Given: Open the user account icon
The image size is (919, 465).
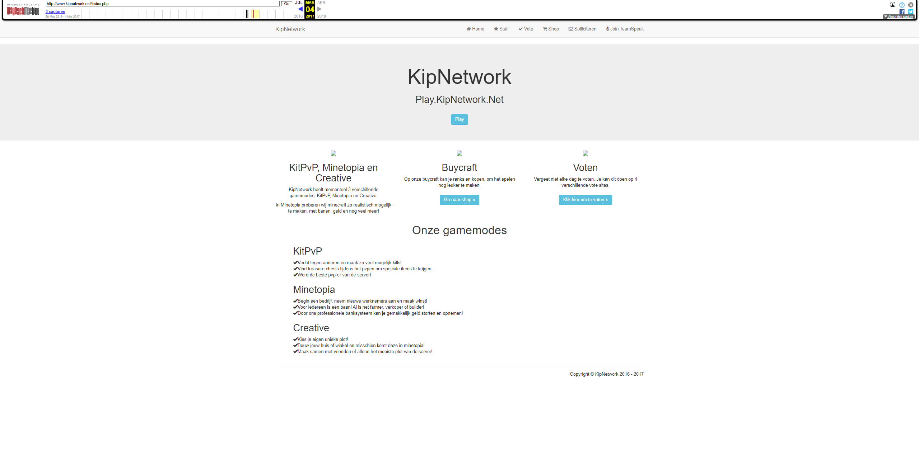Looking at the screenshot, I should (892, 5).
